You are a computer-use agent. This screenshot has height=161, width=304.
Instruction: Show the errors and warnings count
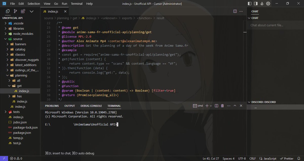[x=16, y=158]
